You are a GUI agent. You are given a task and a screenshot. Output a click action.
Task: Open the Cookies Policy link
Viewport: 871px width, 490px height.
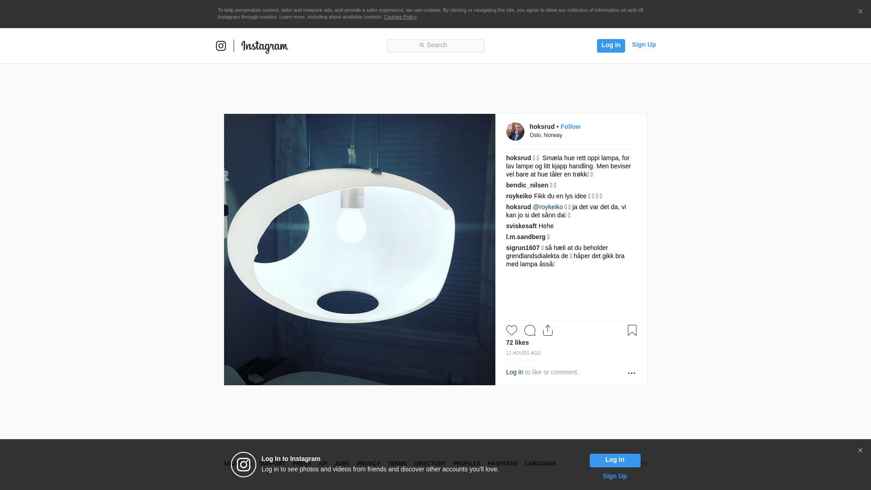coord(400,17)
